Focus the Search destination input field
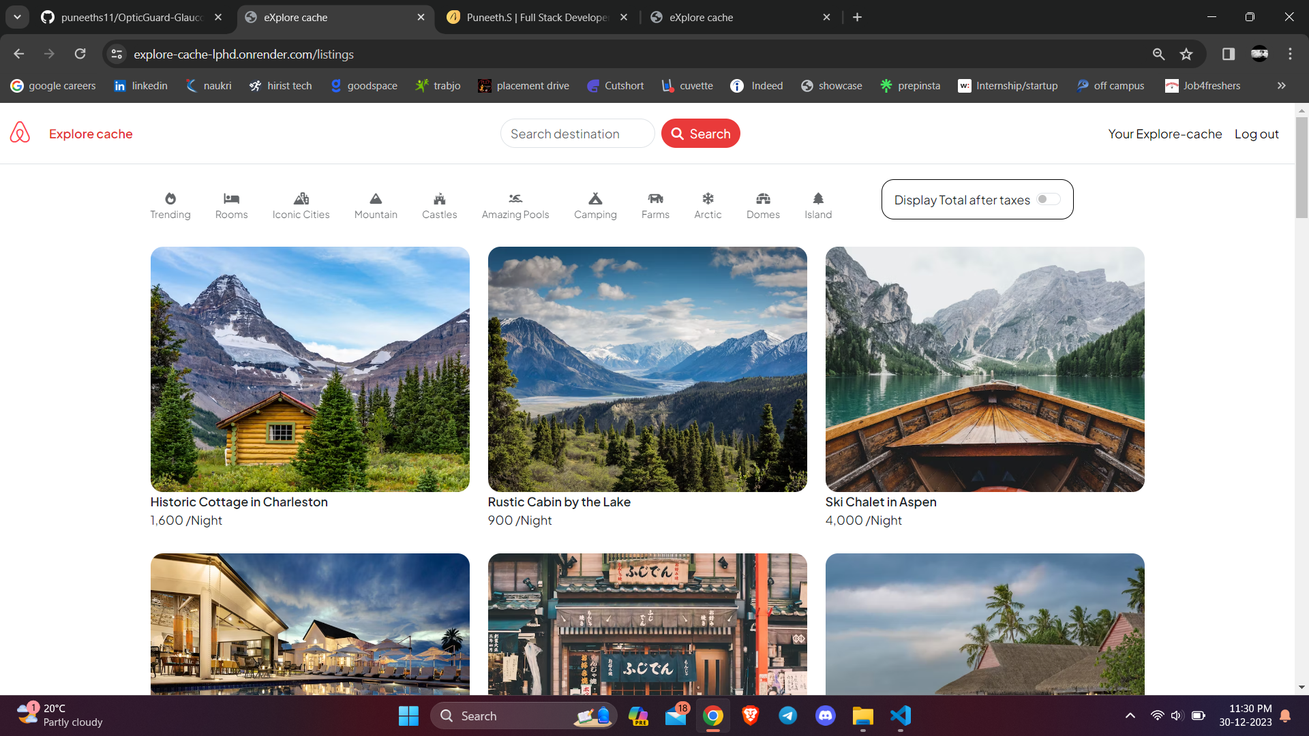1309x736 pixels. [x=577, y=134]
